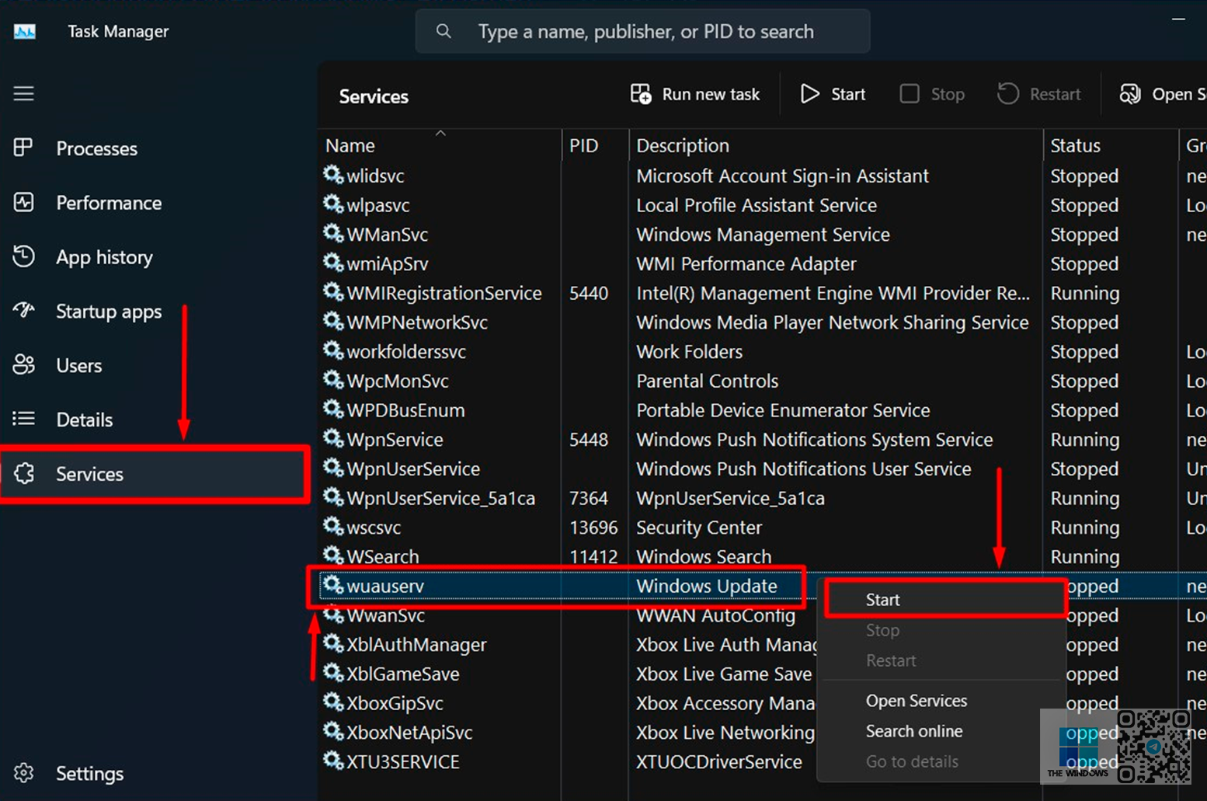
Task: Click the Processes sidebar icon
Action: point(23,148)
